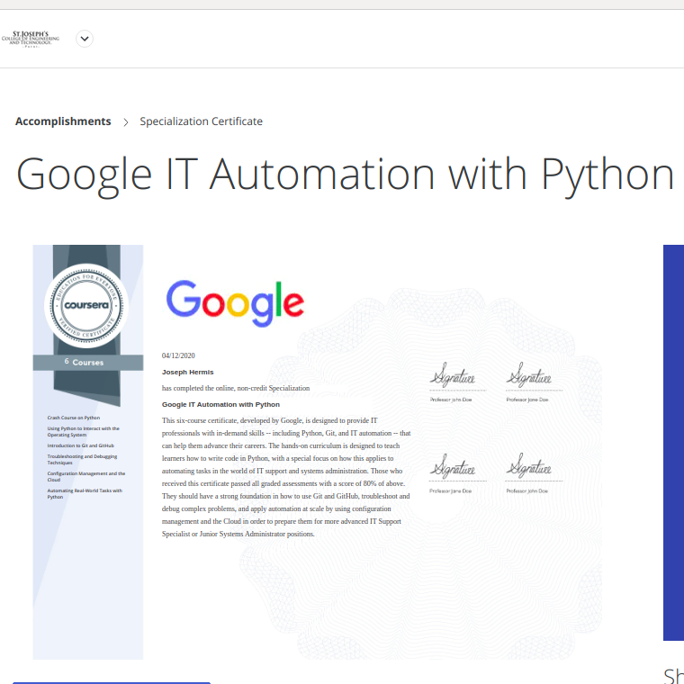Click the Specialization Certificate breadcrumb

coord(201,121)
